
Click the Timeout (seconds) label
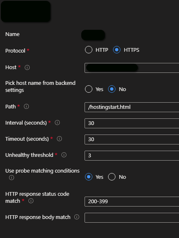(27, 139)
